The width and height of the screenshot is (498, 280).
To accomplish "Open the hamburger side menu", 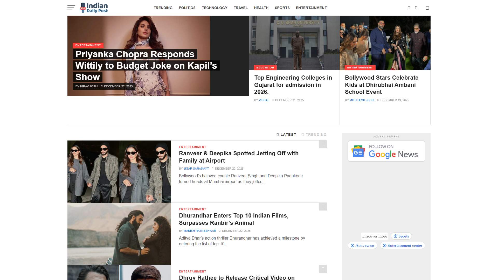I will pos(71,8).
